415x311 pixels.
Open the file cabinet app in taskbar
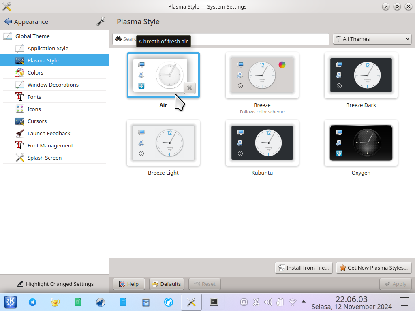146,302
